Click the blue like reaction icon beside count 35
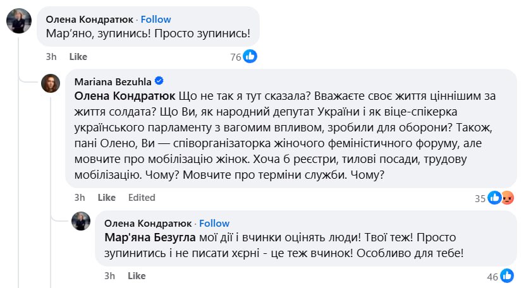This screenshot has width=526, height=288. [494, 198]
